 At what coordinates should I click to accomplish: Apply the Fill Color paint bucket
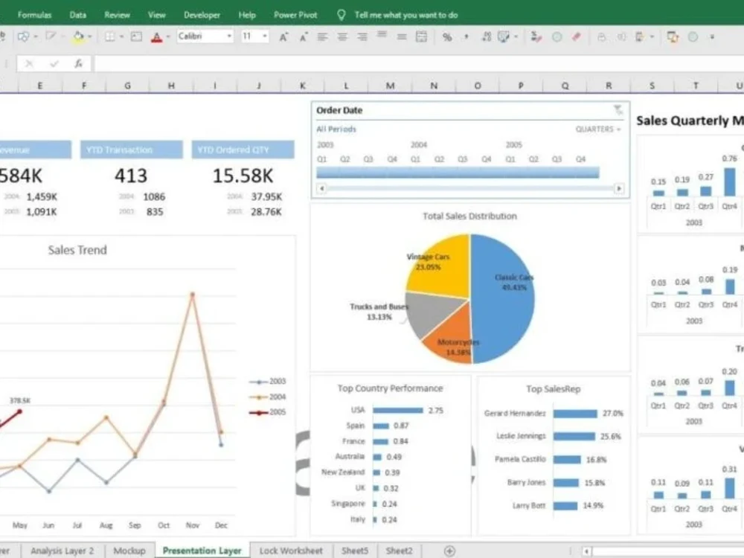point(78,36)
